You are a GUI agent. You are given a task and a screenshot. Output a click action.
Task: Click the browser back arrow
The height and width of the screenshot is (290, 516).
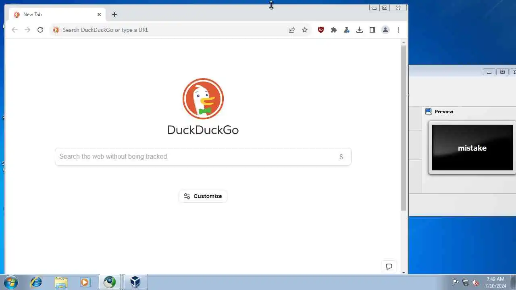15,30
